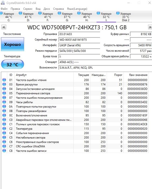Screen dimensions: 152x189
Task: Click the Стандарт field ATA8-ACS
Action: (105, 62)
